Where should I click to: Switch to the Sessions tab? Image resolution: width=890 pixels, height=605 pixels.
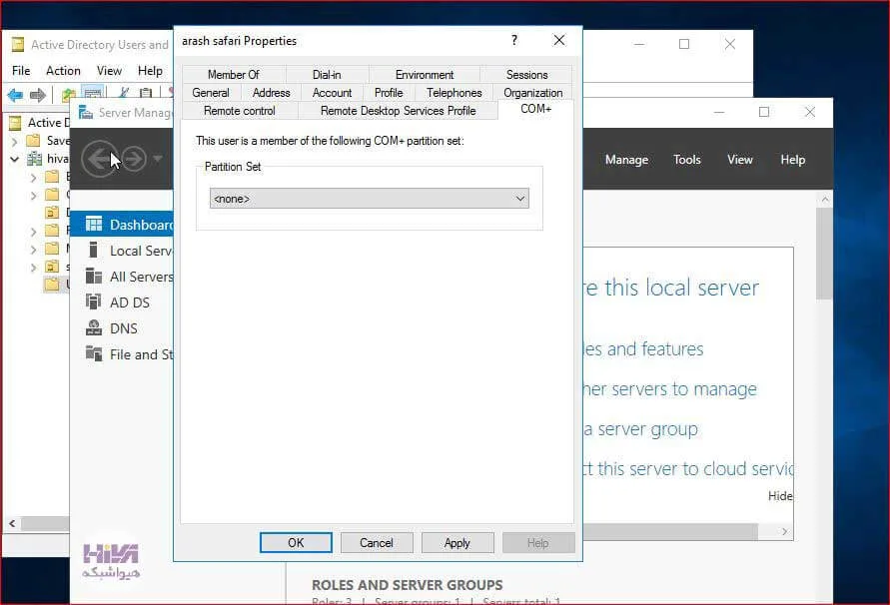(526, 74)
